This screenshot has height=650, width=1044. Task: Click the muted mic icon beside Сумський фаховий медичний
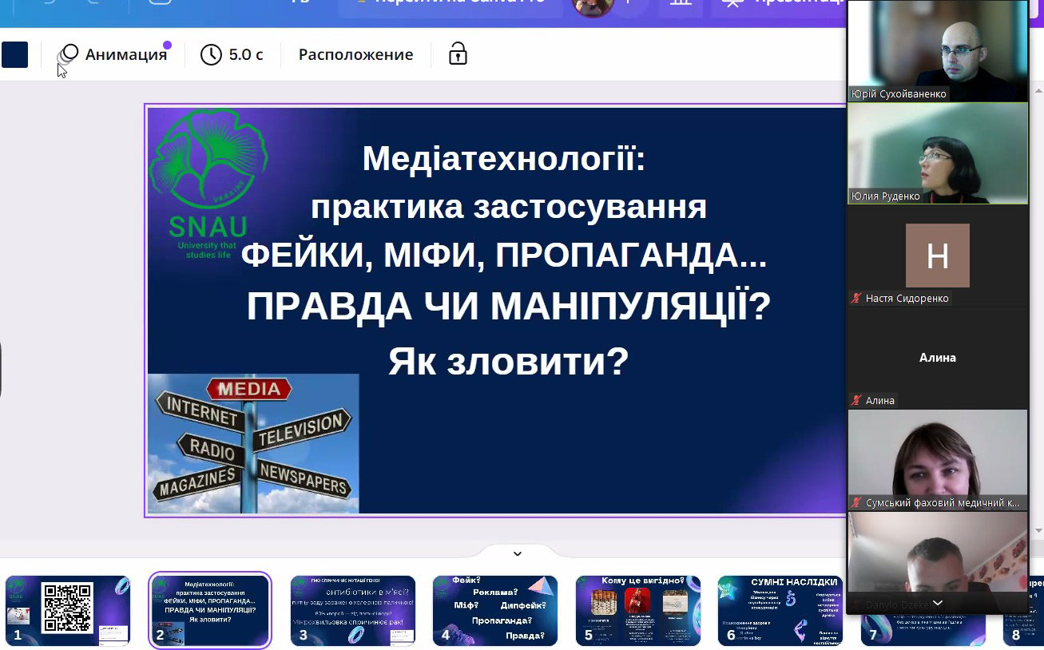pyautogui.click(x=856, y=503)
